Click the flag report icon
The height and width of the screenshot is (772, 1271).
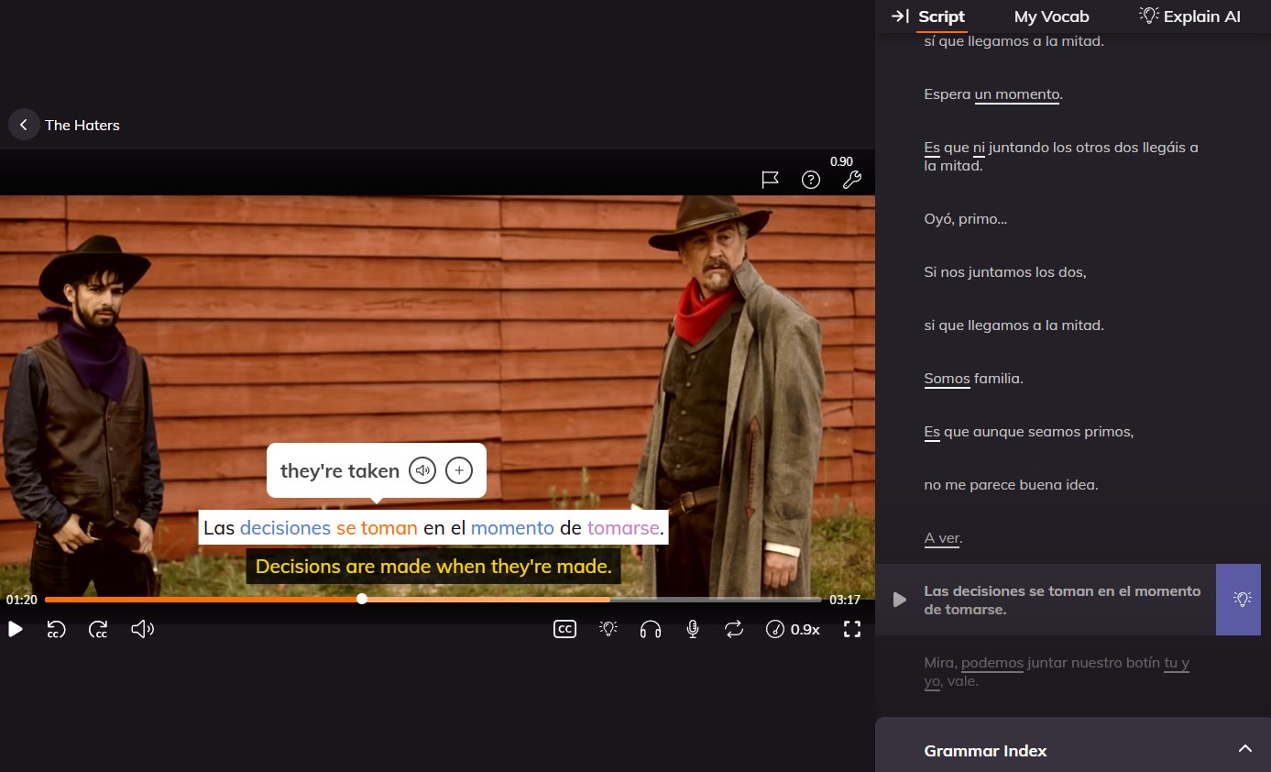click(x=771, y=180)
